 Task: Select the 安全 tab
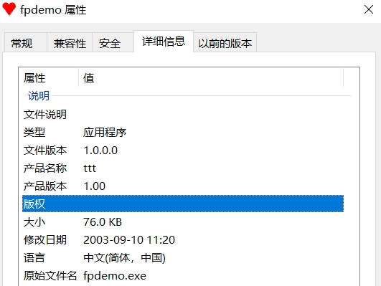click(113, 43)
